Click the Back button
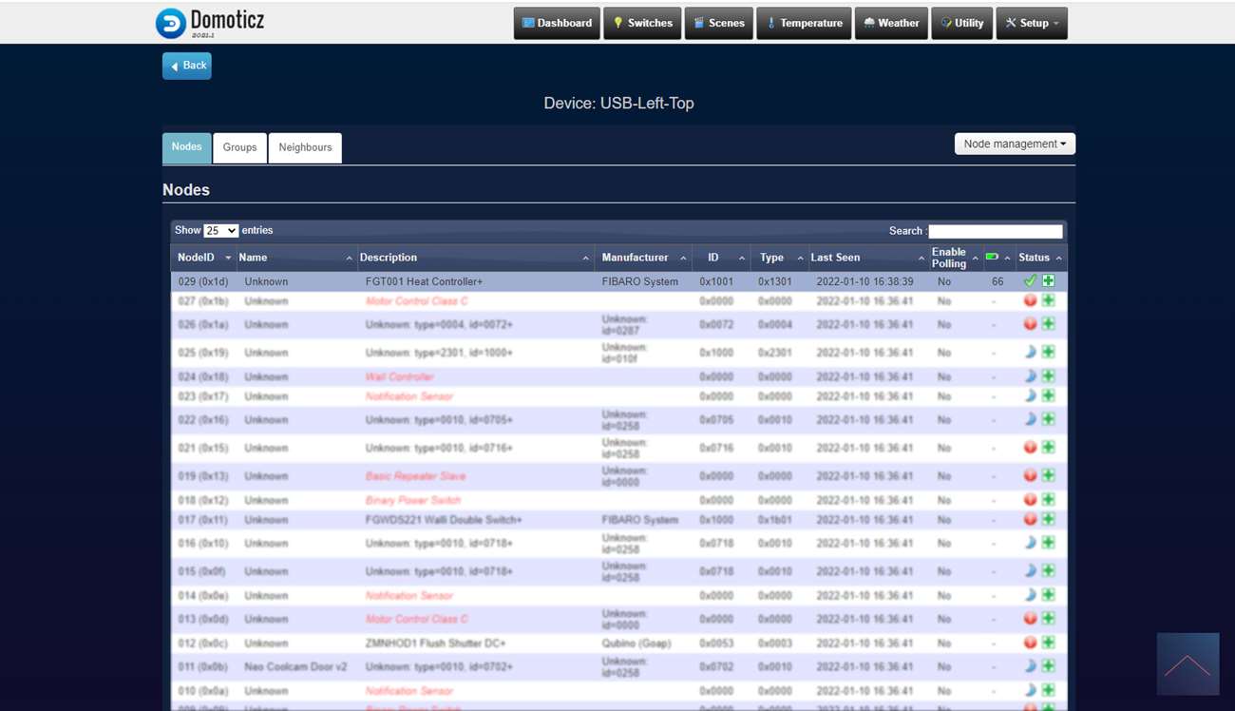1235x711 pixels. [187, 66]
